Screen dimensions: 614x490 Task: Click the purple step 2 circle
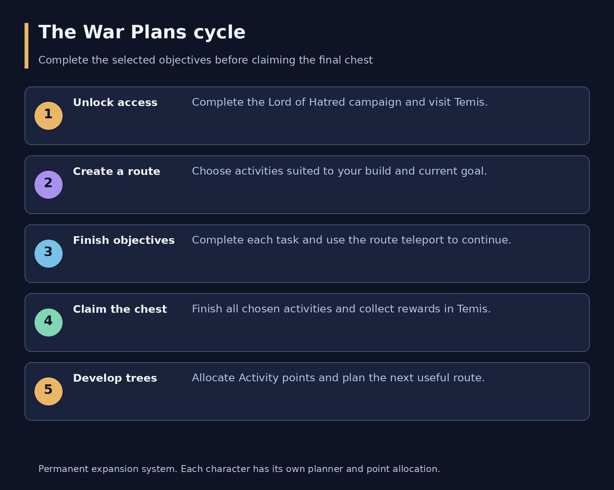tap(48, 185)
